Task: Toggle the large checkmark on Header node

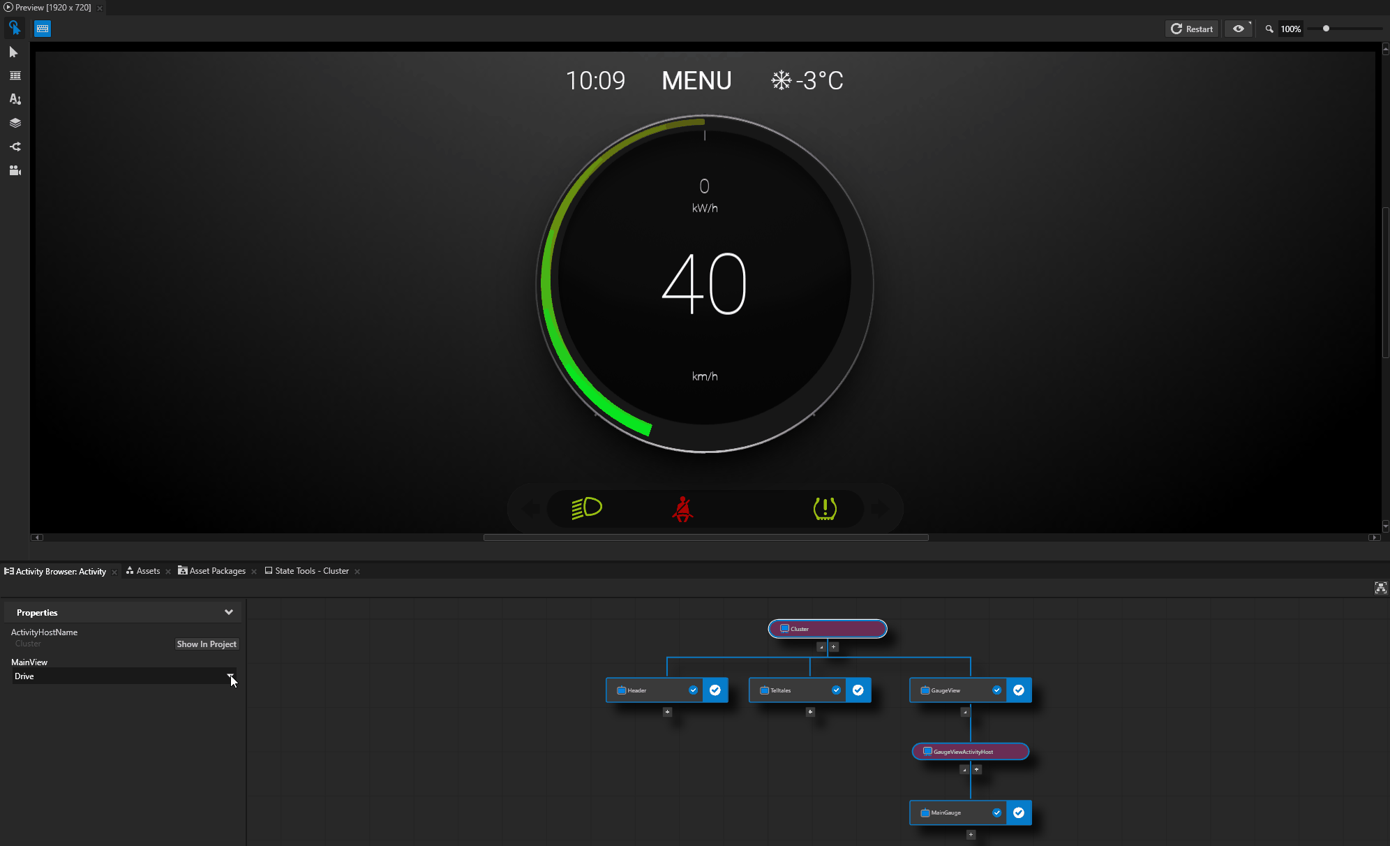Action: pyautogui.click(x=715, y=690)
